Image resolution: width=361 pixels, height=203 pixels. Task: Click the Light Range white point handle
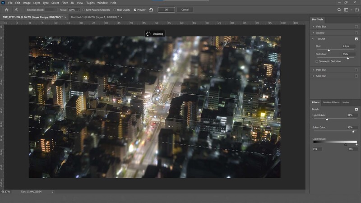coord(356,144)
